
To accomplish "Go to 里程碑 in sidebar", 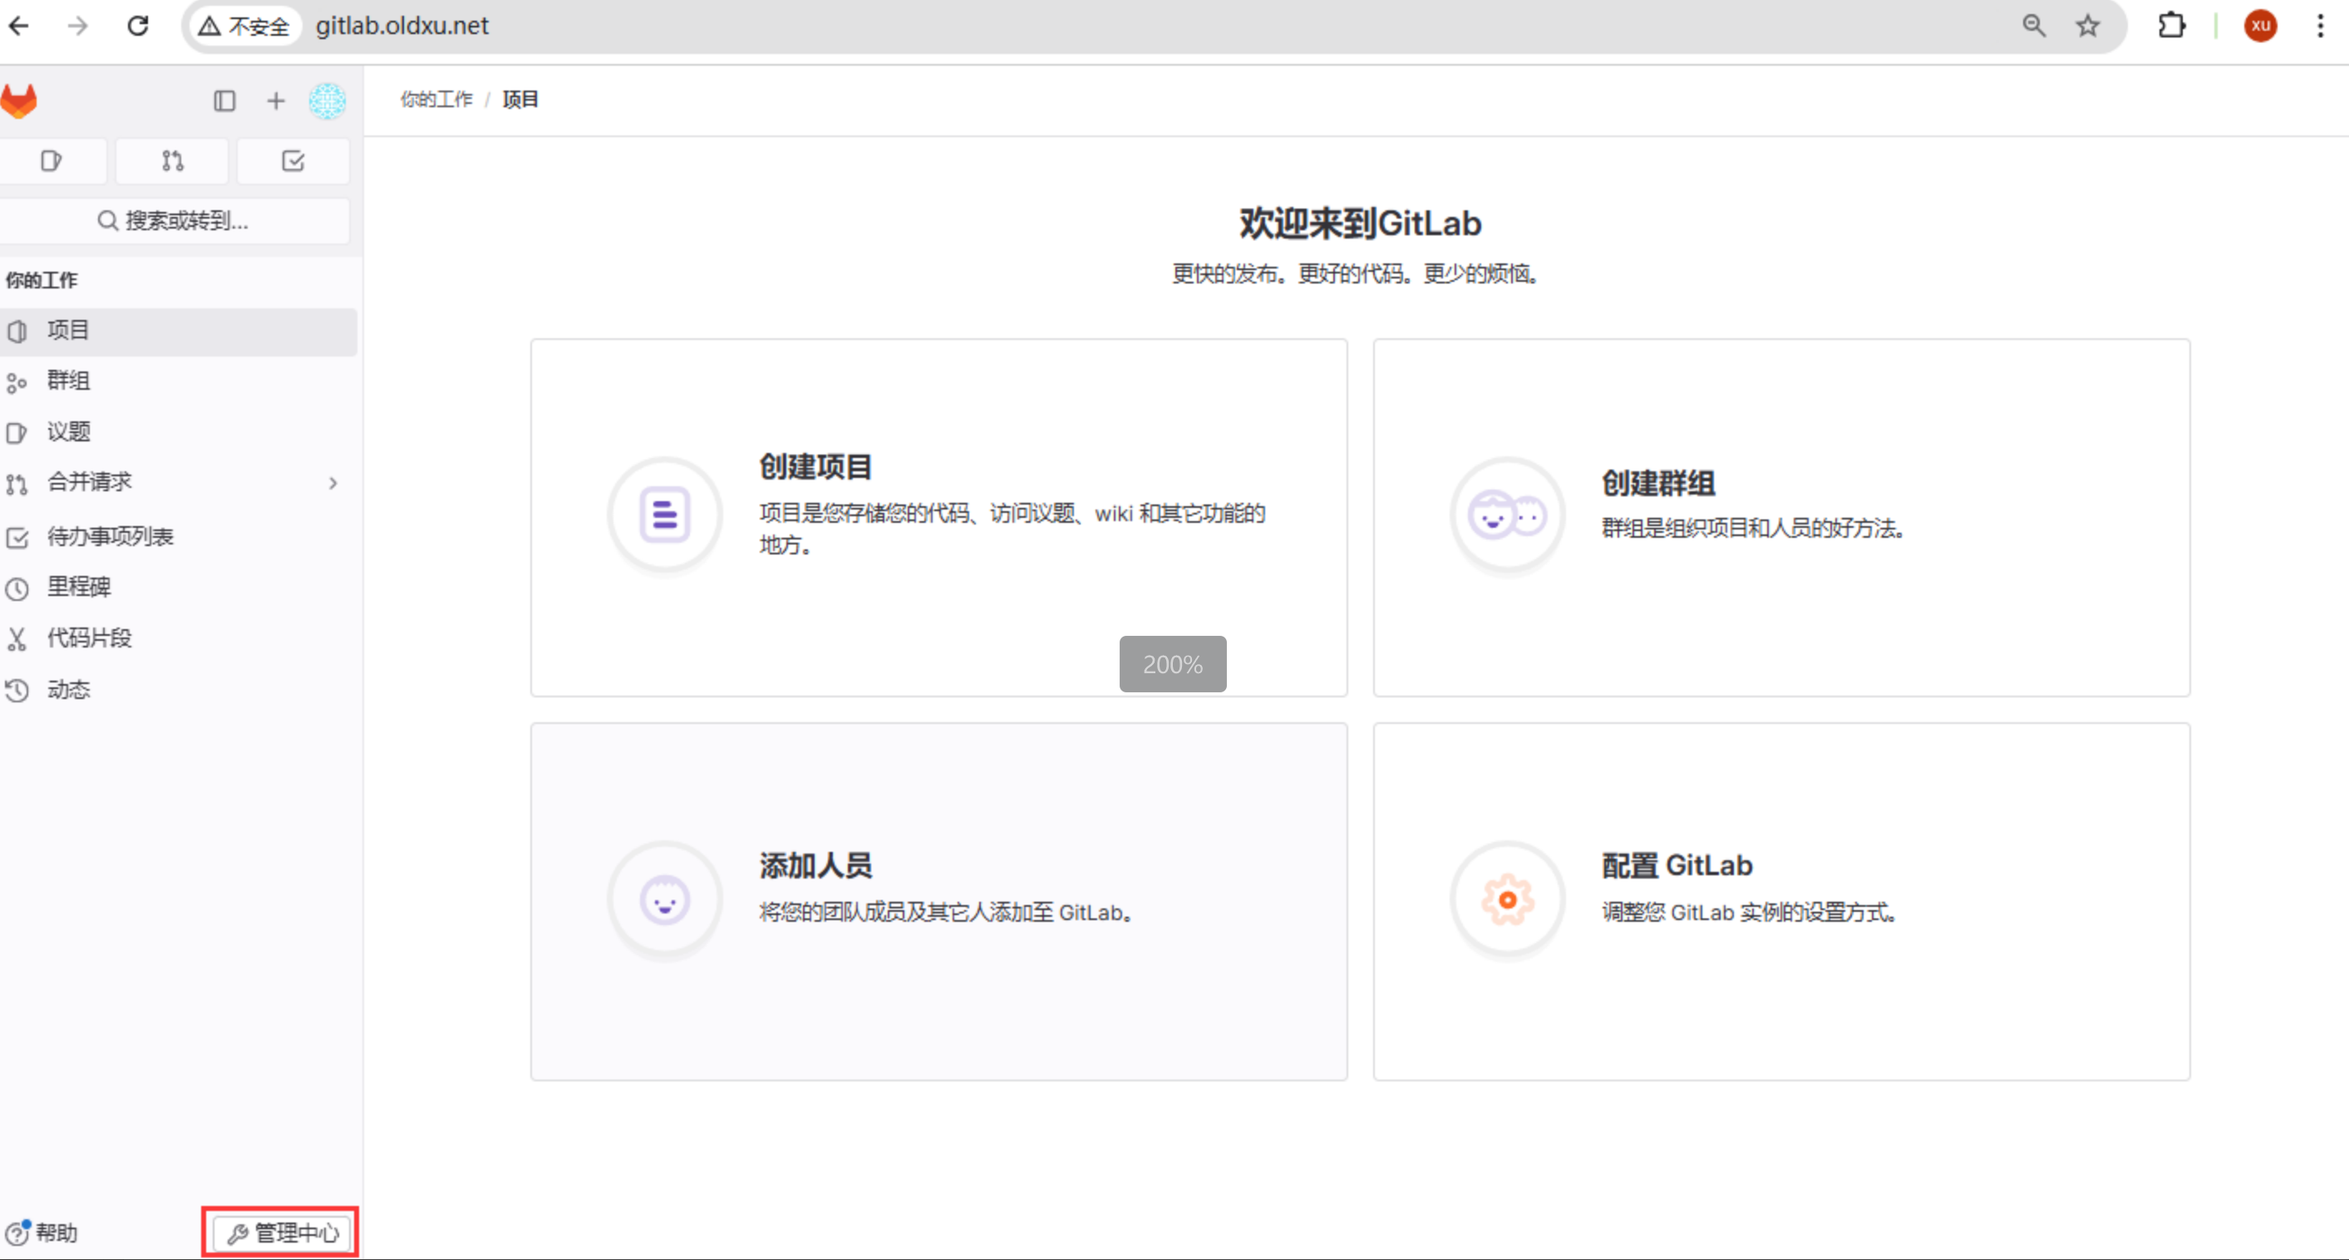I will (78, 587).
